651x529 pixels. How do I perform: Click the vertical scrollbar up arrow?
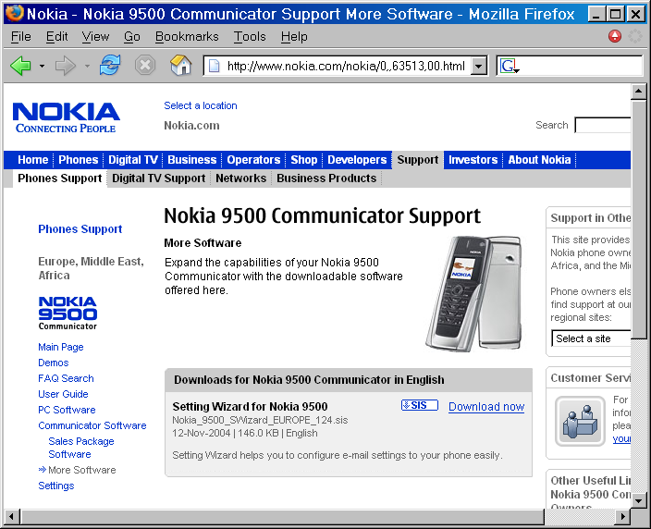click(x=638, y=92)
